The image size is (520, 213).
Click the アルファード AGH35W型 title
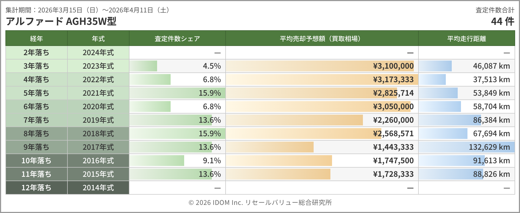point(61,21)
